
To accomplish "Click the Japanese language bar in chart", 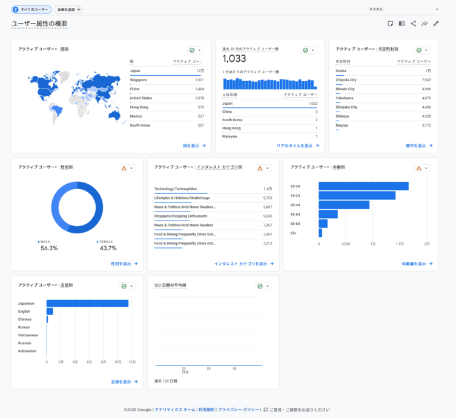I will coord(87,303).
